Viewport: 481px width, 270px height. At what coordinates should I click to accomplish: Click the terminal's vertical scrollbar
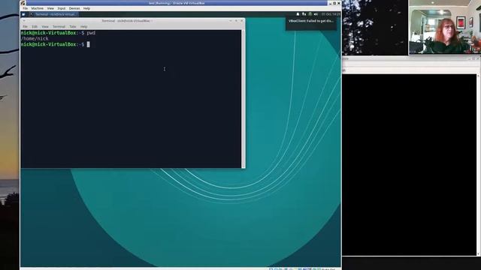[x=244, y=99]
